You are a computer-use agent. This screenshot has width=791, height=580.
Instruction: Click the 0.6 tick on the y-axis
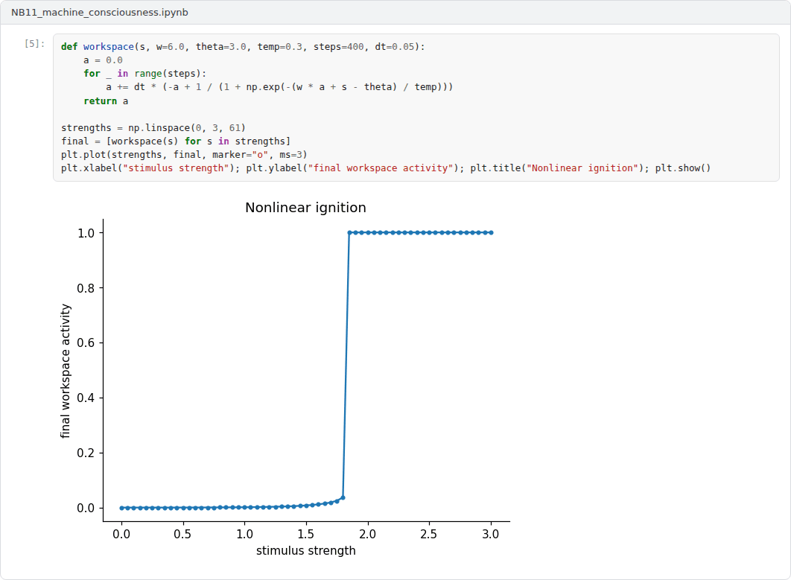[86, 343]
